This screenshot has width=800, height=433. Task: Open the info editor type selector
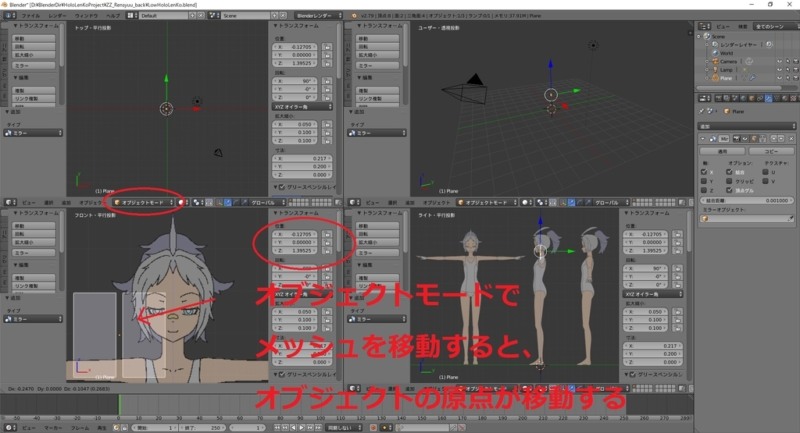[x=10, y=16]
